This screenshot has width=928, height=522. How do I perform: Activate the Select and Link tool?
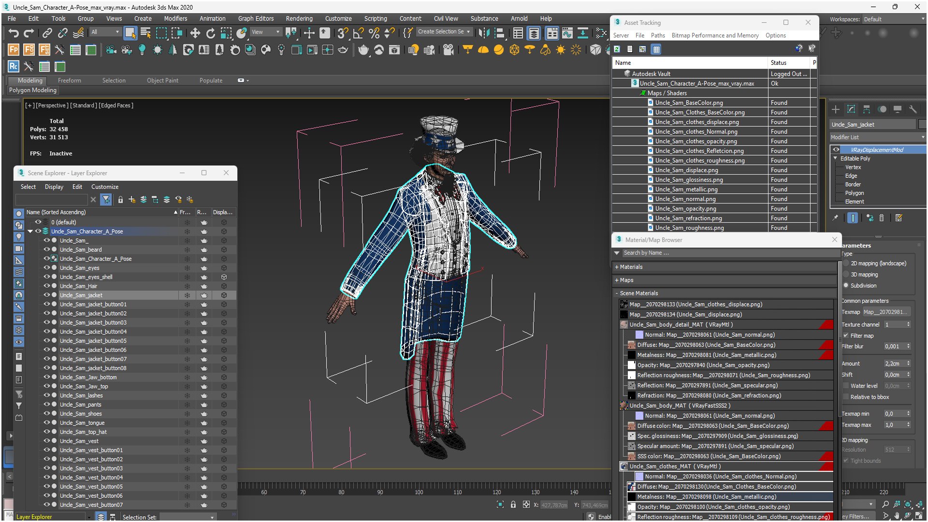pyautogui.click(x=47, y=33)
